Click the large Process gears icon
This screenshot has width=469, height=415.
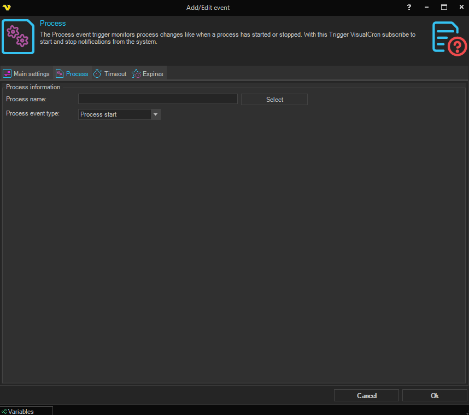pyautogui.click(x=17, y=37)
